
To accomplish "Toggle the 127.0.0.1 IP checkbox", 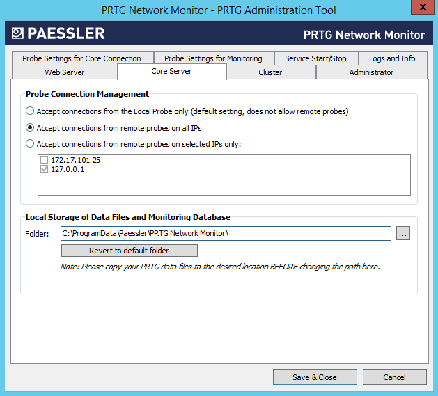I will [x=45, y=170].
